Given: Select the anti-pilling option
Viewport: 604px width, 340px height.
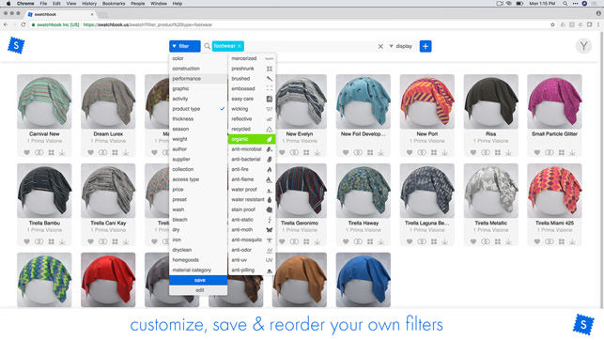Looking at the screenshot, I should [252, 270].
